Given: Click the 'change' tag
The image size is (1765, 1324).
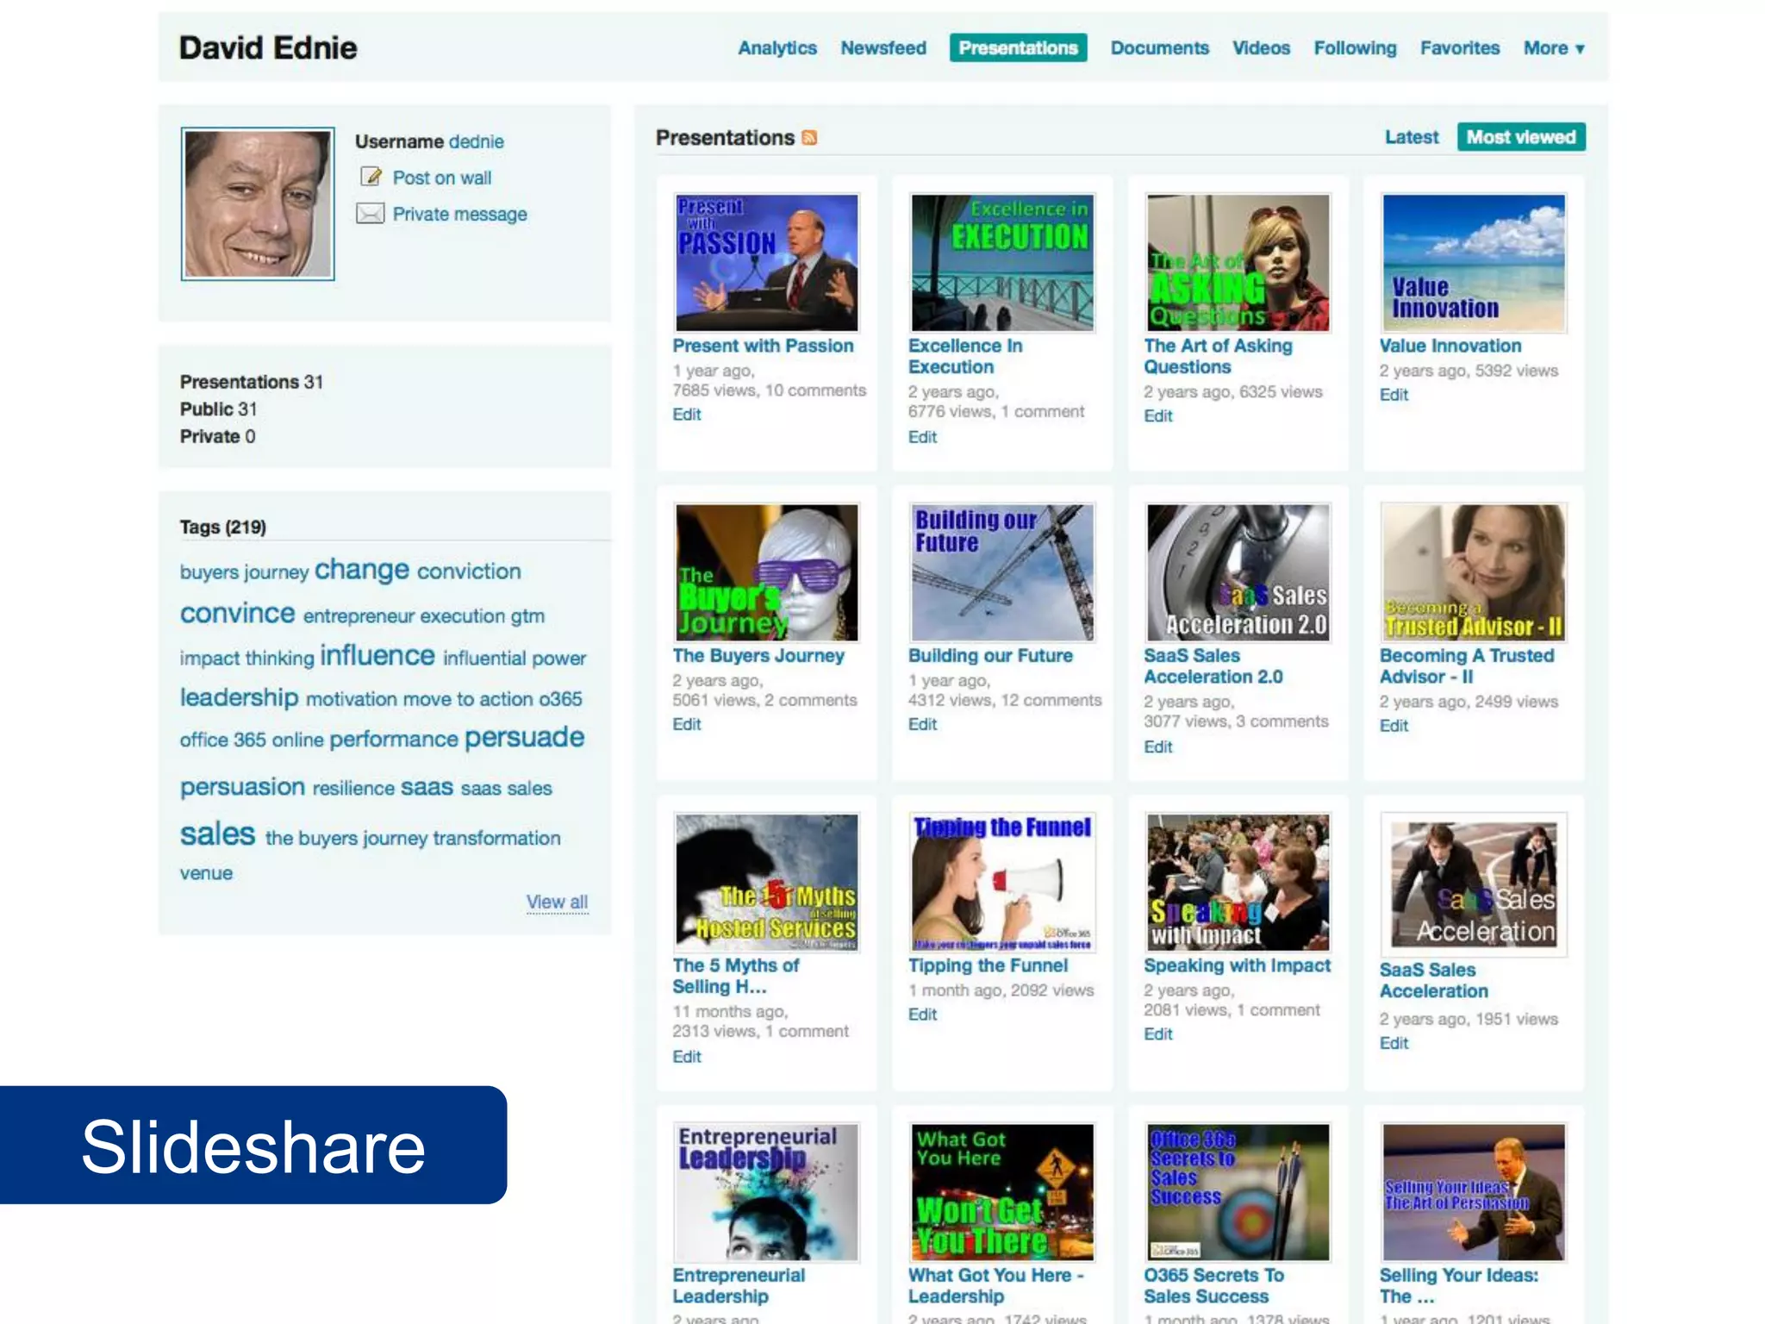Looking at the screenshot, I should coord(362,570).
